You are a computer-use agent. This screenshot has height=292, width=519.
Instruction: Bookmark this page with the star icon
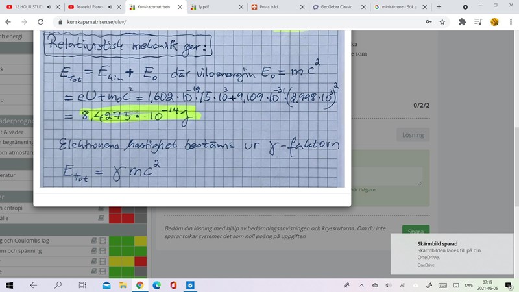click(442, 21)
